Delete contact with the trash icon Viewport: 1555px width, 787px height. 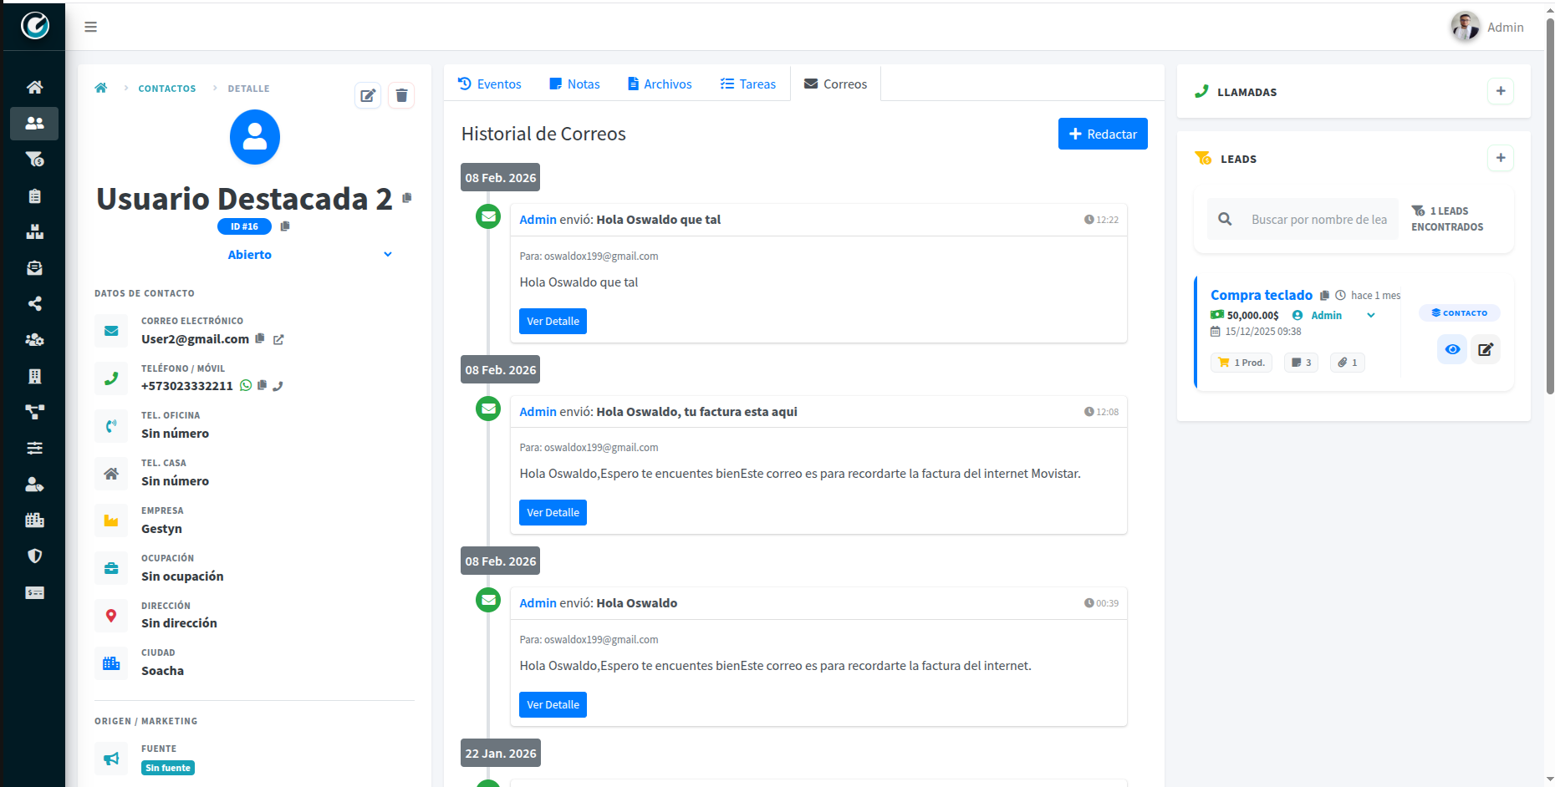[x=401, y=95]
